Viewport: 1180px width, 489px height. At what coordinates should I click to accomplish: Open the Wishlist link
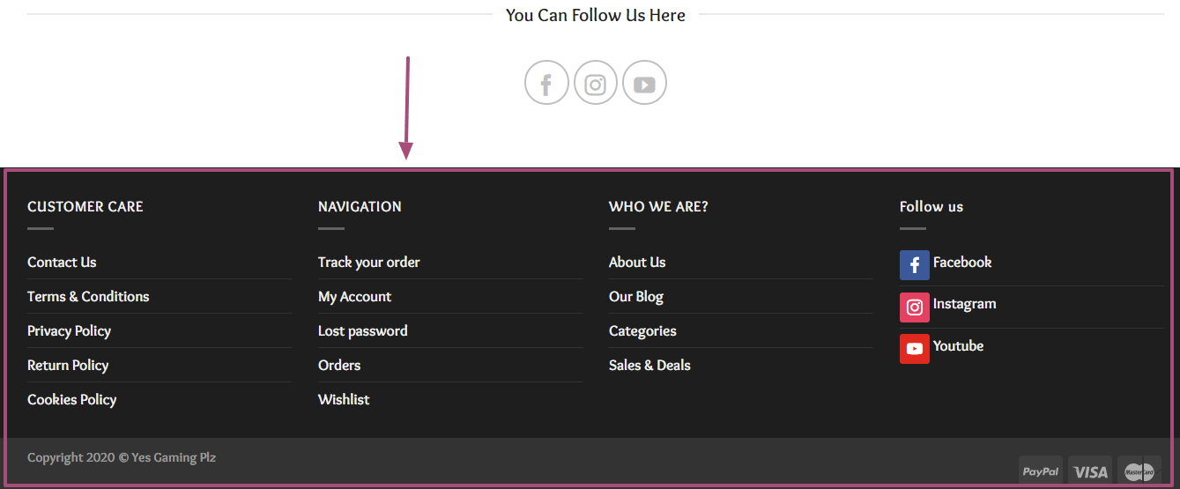coord(344,400)
